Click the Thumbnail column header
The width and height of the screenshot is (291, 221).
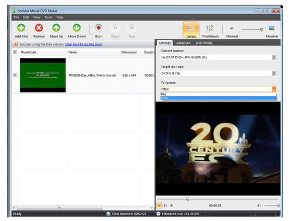coord(28,52)
